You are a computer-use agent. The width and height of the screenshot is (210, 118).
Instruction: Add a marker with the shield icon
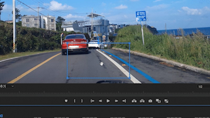click(66, 101)
